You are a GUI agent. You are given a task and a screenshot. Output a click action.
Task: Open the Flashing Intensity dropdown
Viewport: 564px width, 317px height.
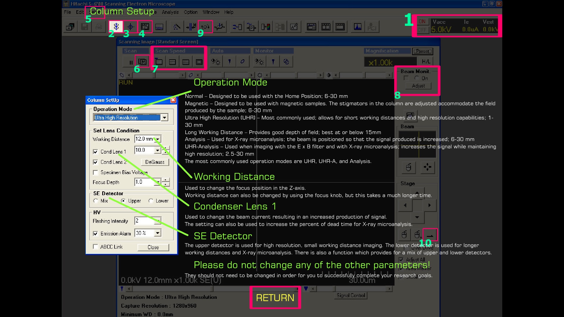click(158, 221)
